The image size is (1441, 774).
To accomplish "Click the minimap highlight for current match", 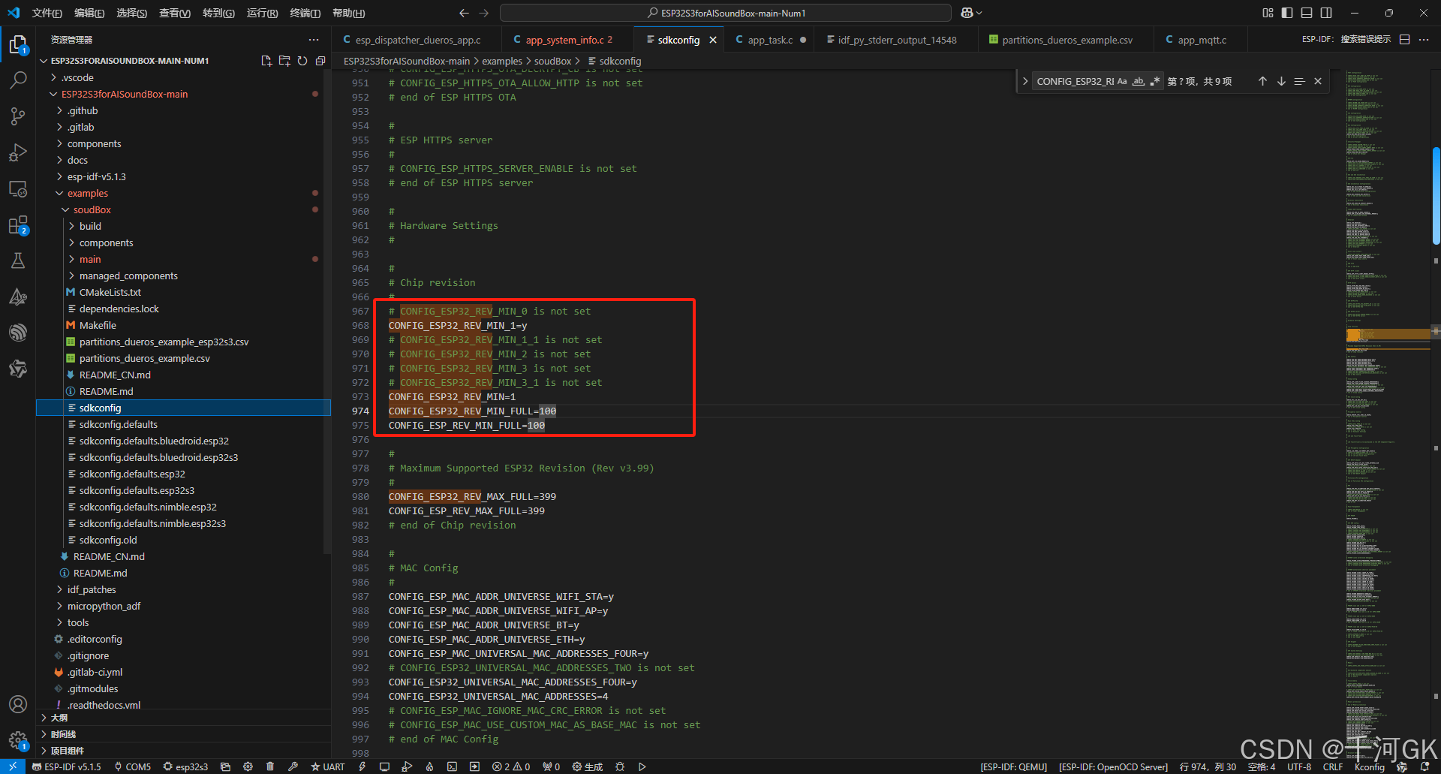I will tap(1388, 334).
